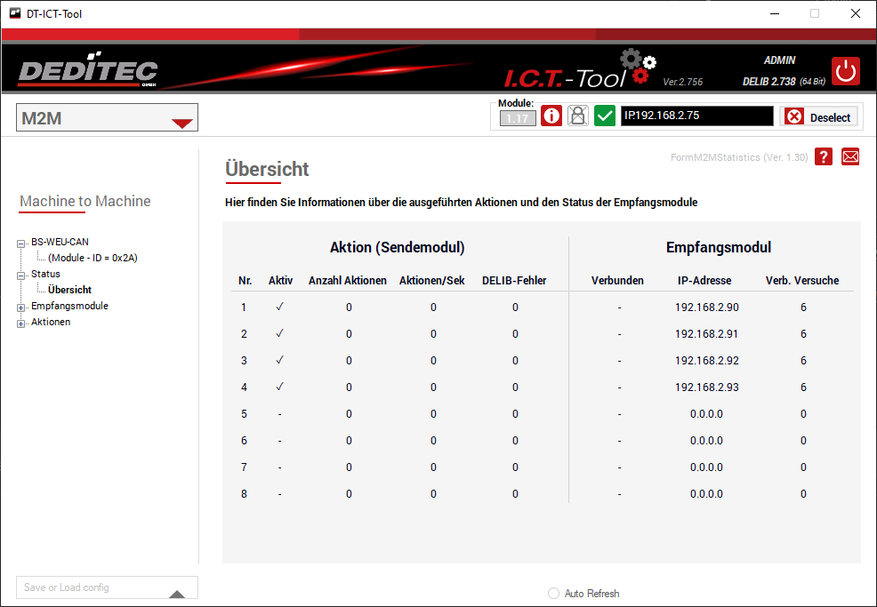Open module info with red 'i' icon
Image resolution: width=877 pixels, height=607 pixels.
click(x=551, y=116)
